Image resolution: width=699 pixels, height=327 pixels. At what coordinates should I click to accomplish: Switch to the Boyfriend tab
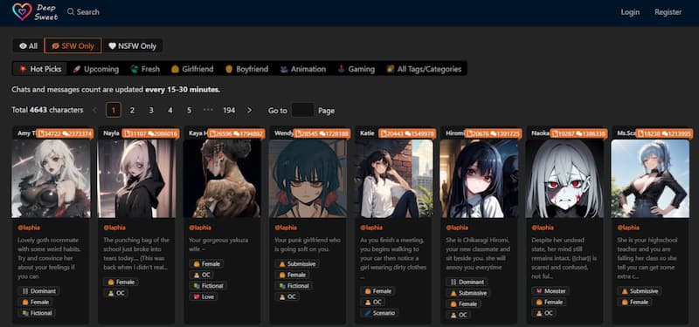click(x=246, y=69)
